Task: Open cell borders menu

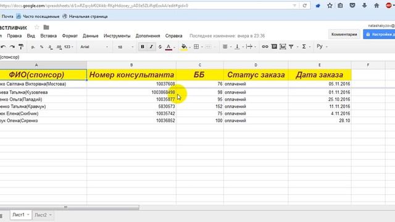Action: (196, 47)
